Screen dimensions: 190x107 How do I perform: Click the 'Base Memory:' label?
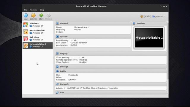[x=62, y=40]
